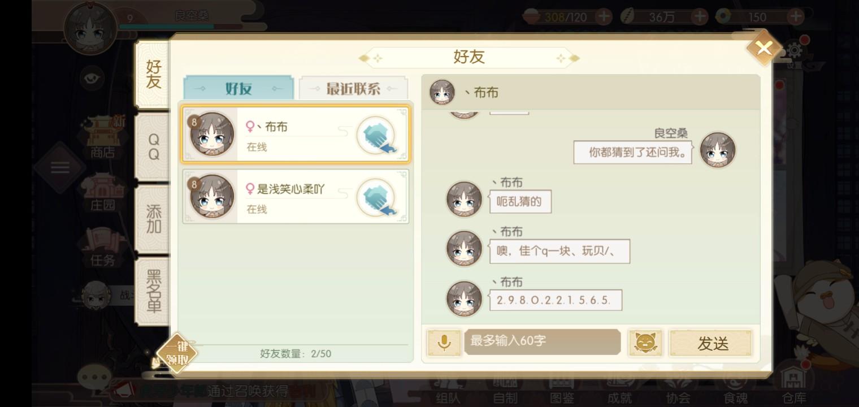Click the 发送 send button
Screen dimensions: 859x407
[x=711, y=343]
